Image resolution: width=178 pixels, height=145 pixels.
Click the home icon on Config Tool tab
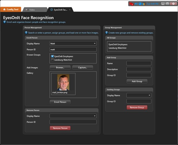tap(4, 9)
